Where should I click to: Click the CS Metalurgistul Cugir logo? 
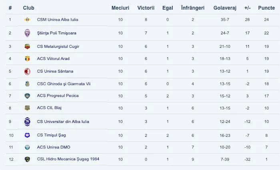(27, 46)
